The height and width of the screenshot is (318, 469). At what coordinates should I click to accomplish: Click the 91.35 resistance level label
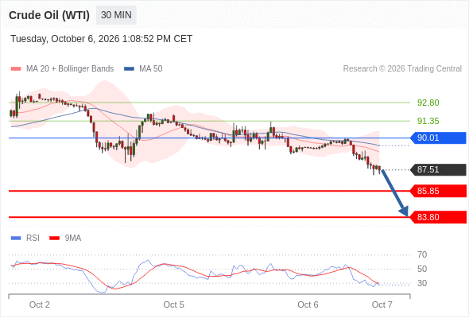click(428, 121)
